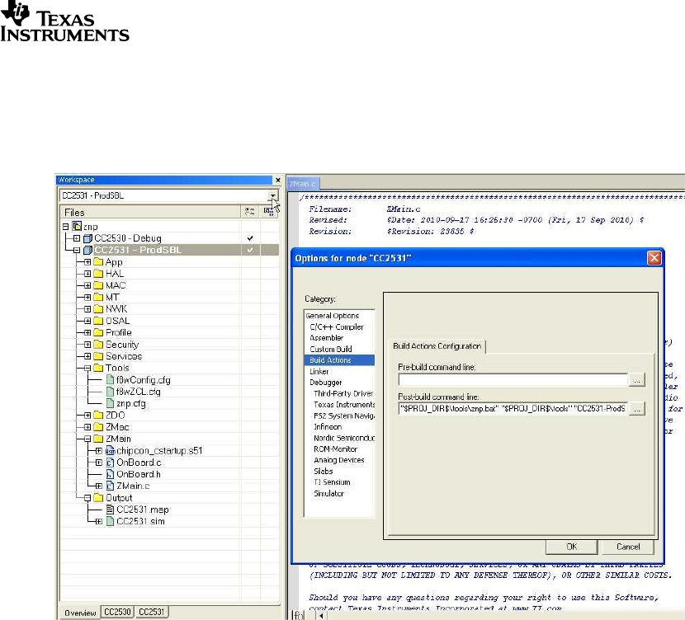Browse for Post-build command with ... button
The width and height of the screenshot is (685, 620).
click(637, 409)
